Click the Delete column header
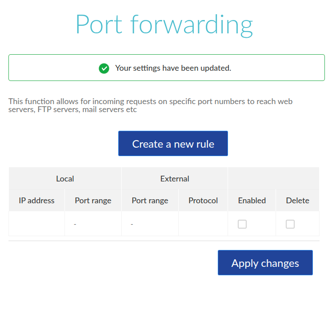 (297, 201)
